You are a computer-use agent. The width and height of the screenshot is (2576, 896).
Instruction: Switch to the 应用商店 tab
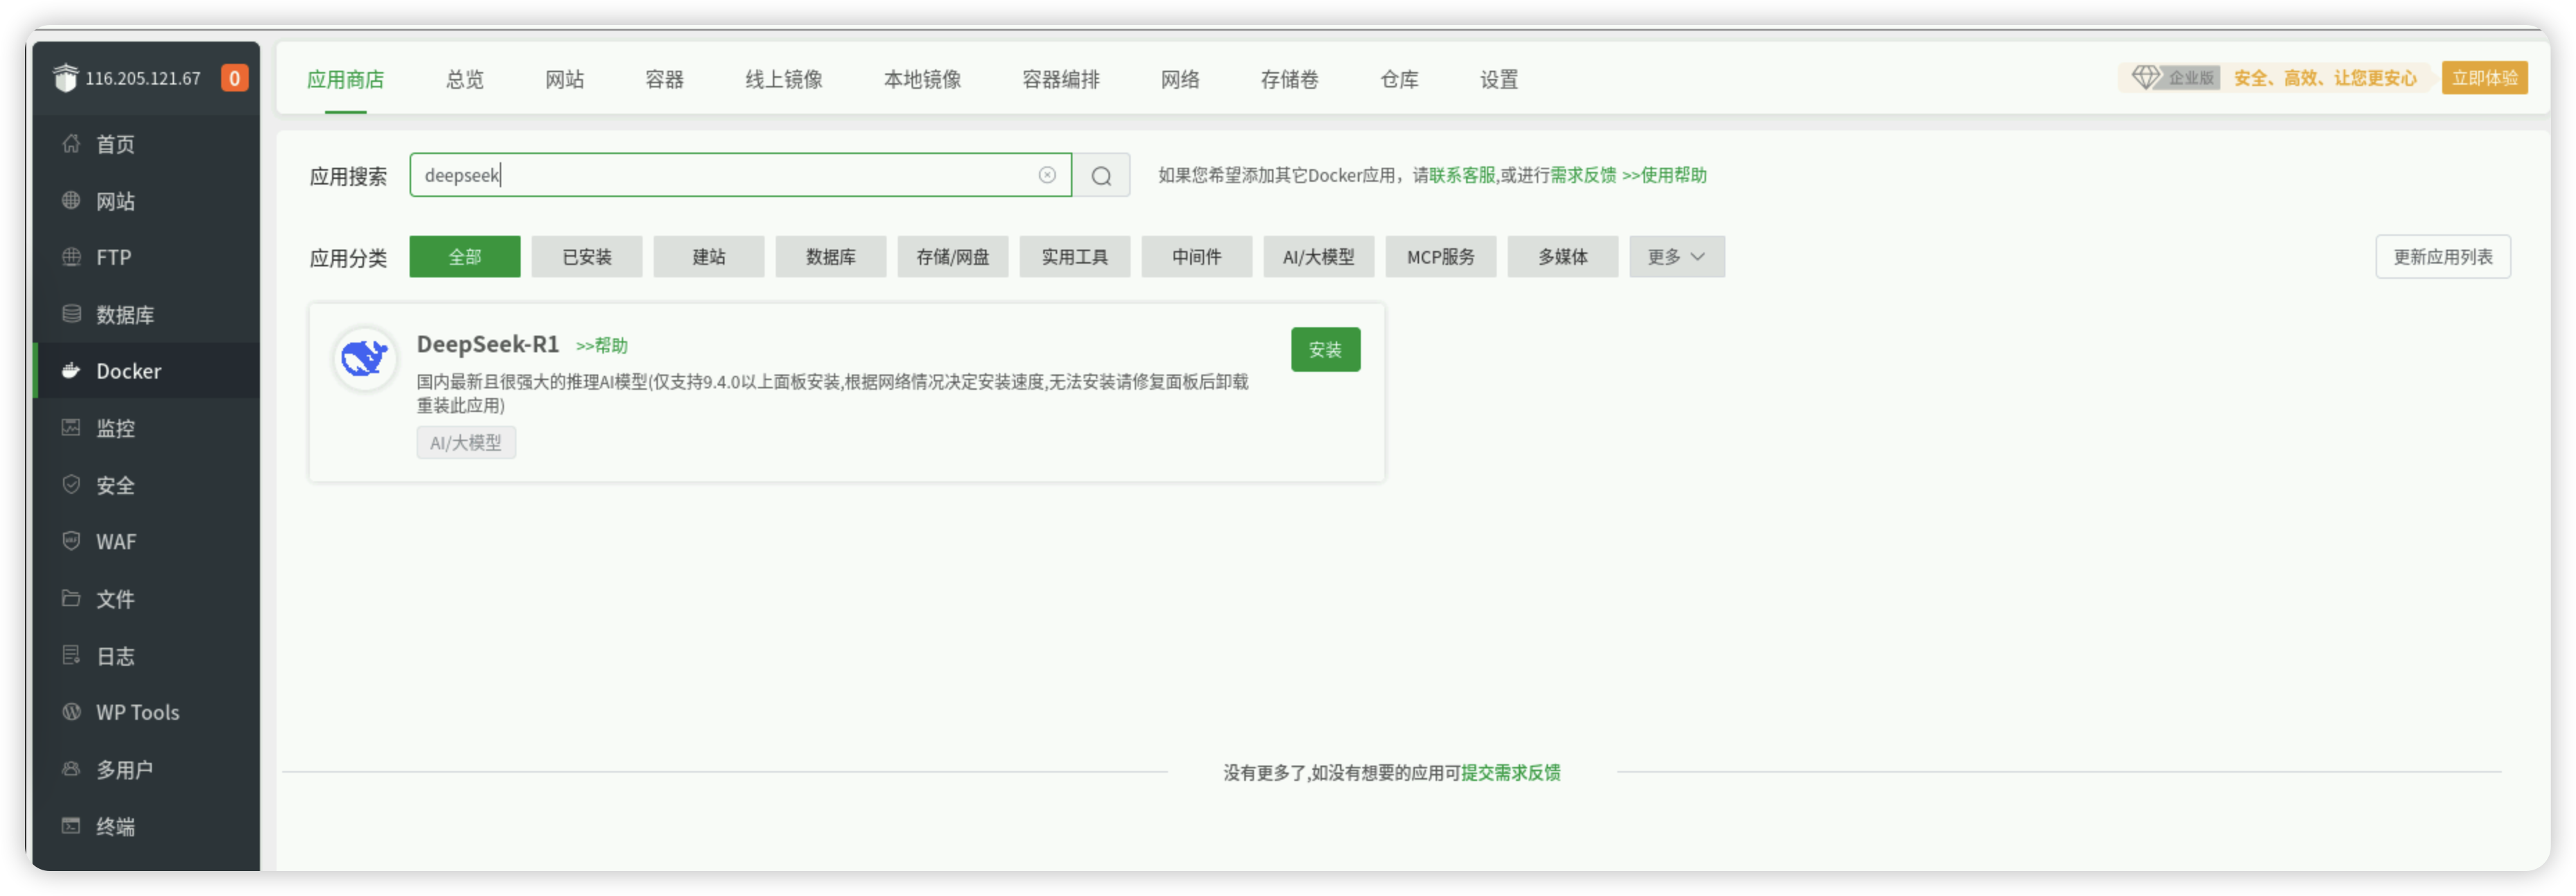coord(345,79)
